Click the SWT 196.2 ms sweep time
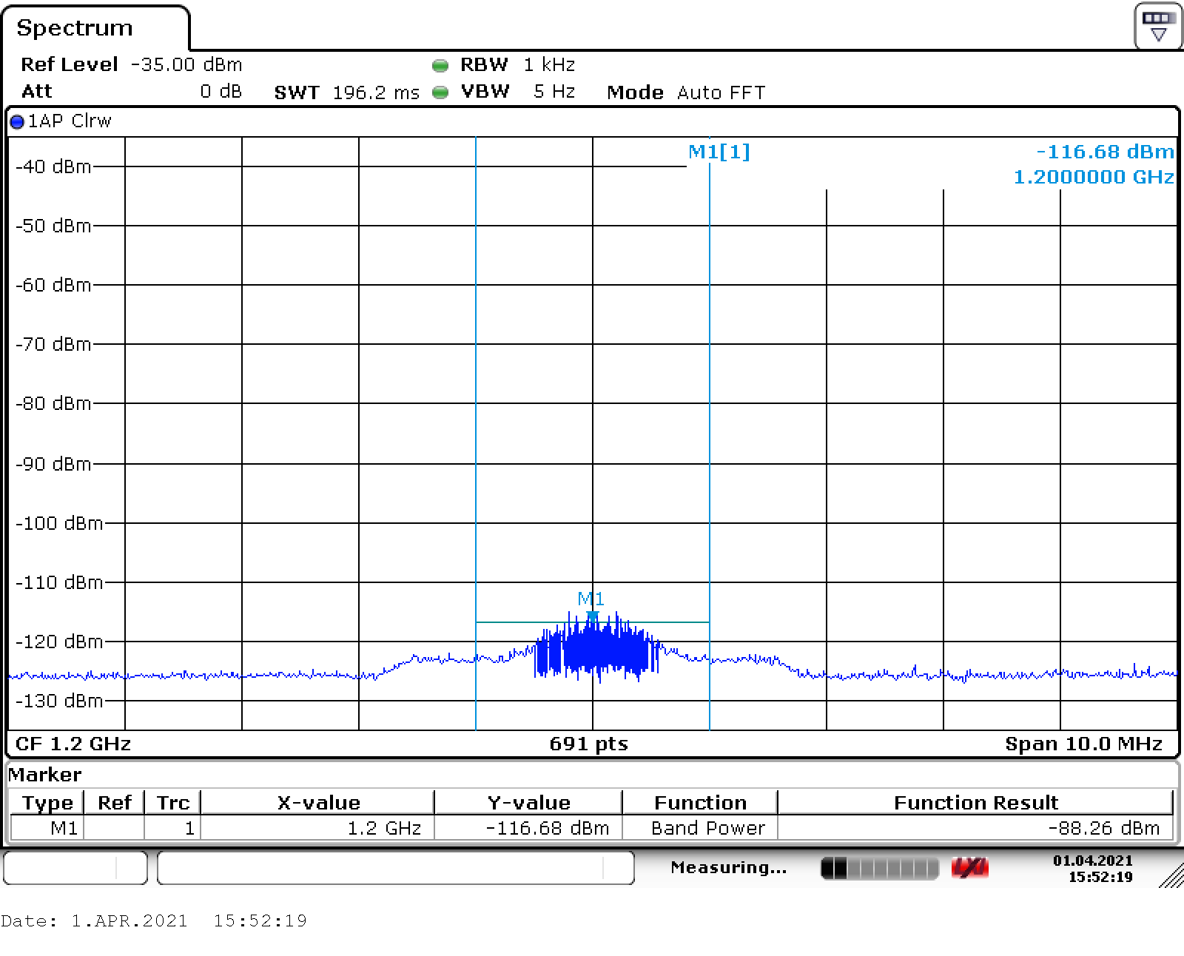The width and height of the screenshot is (1184, 956). (x=346, y=92)
